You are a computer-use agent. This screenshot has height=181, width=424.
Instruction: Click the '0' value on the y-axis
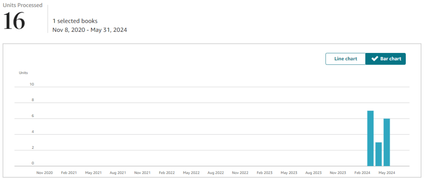[33, 163]
